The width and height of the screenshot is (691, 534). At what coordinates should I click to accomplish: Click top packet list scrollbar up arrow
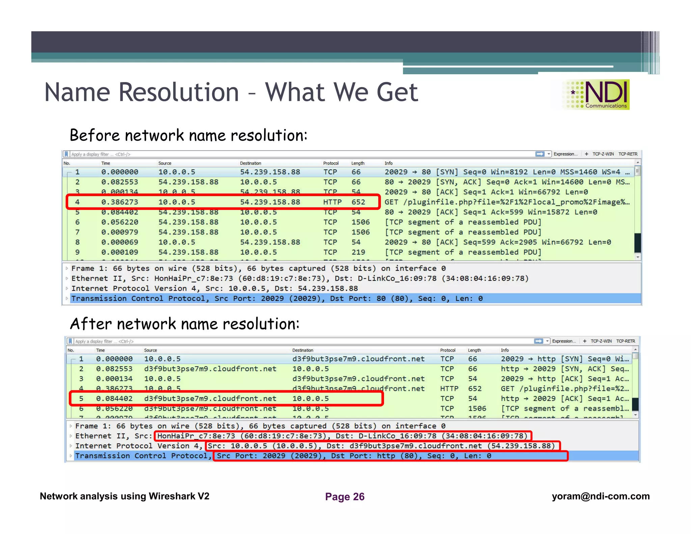637,163
